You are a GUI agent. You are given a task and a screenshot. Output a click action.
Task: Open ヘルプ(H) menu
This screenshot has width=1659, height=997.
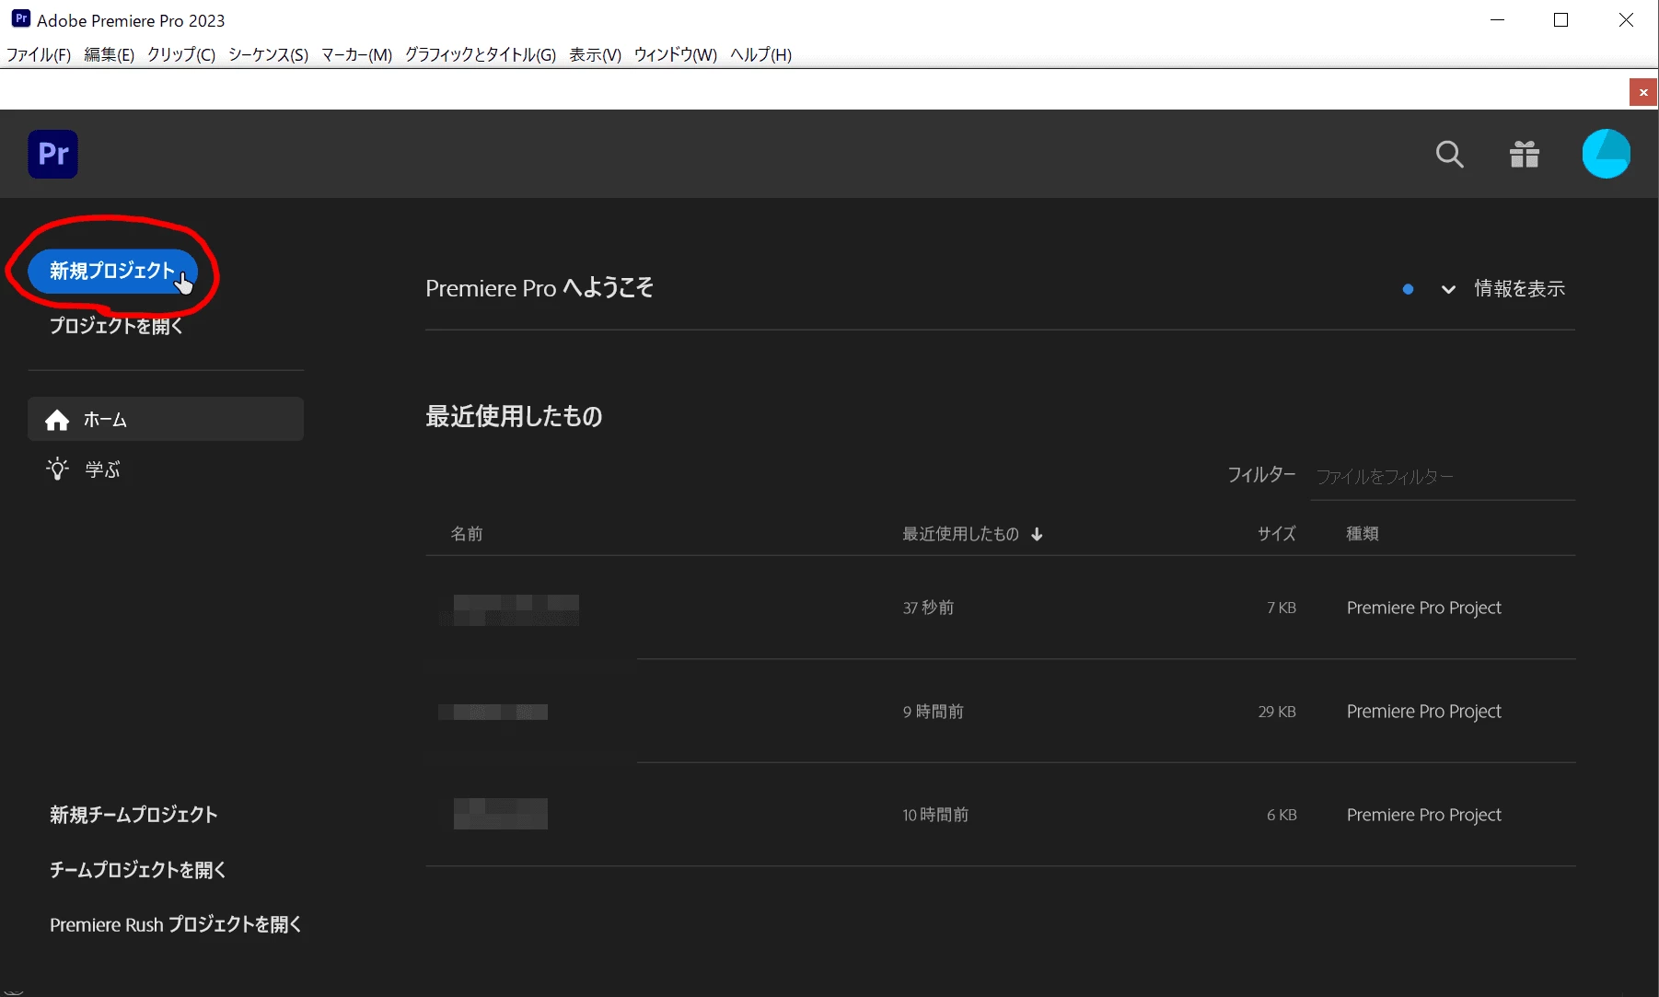760,54
